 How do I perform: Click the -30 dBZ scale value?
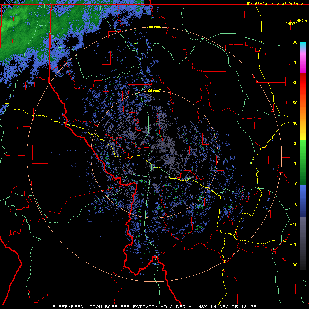pos(294,265)
